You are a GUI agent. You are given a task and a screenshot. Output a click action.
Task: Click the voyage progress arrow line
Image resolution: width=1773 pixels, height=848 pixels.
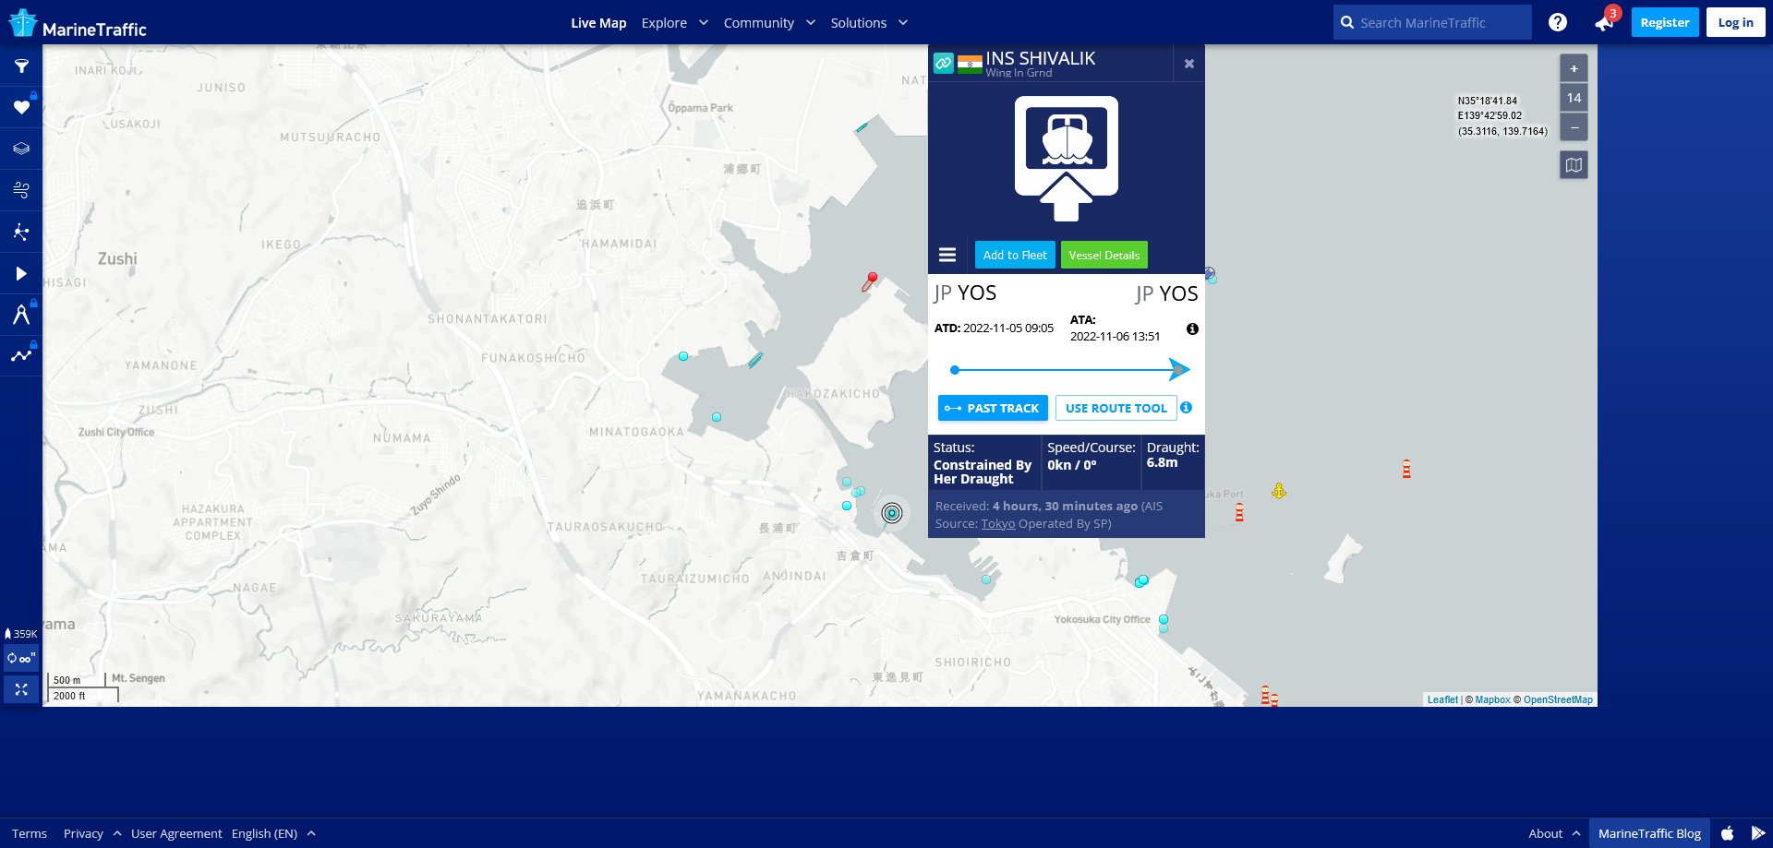(1070, 370)
